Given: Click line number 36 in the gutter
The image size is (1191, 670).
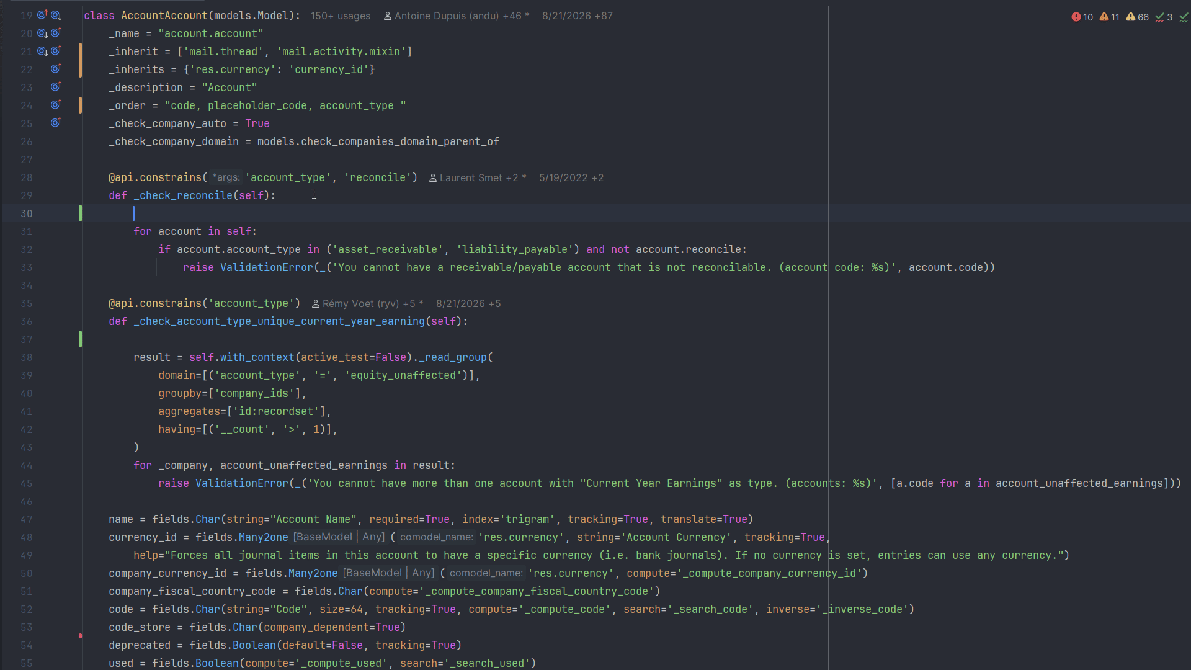Looking at the screenshot, I should 27,321.
